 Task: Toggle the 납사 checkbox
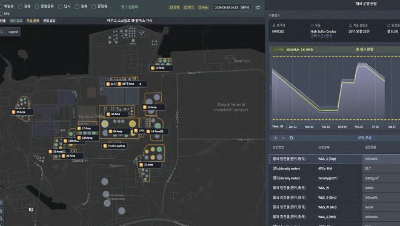[60, 7]
